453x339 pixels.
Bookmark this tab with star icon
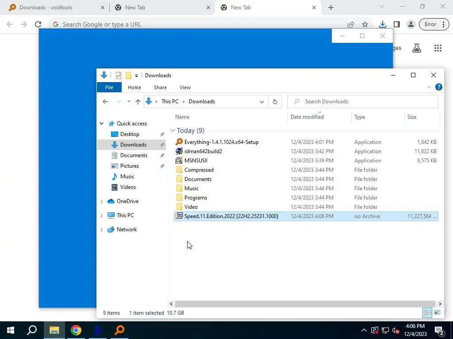pos(365,24)
